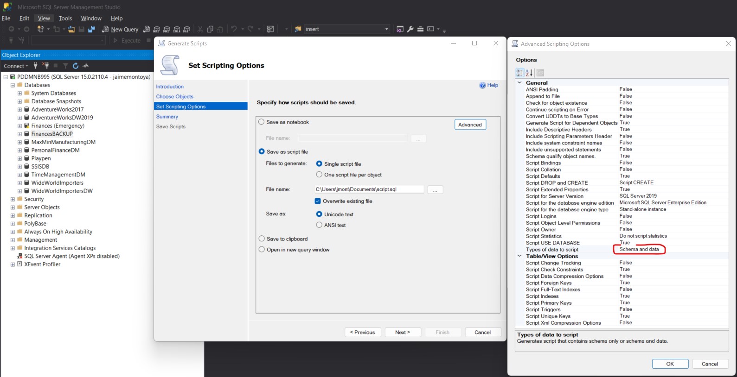
Task: Click the Find in Files folder icon
Action: [x=298, y=29]
